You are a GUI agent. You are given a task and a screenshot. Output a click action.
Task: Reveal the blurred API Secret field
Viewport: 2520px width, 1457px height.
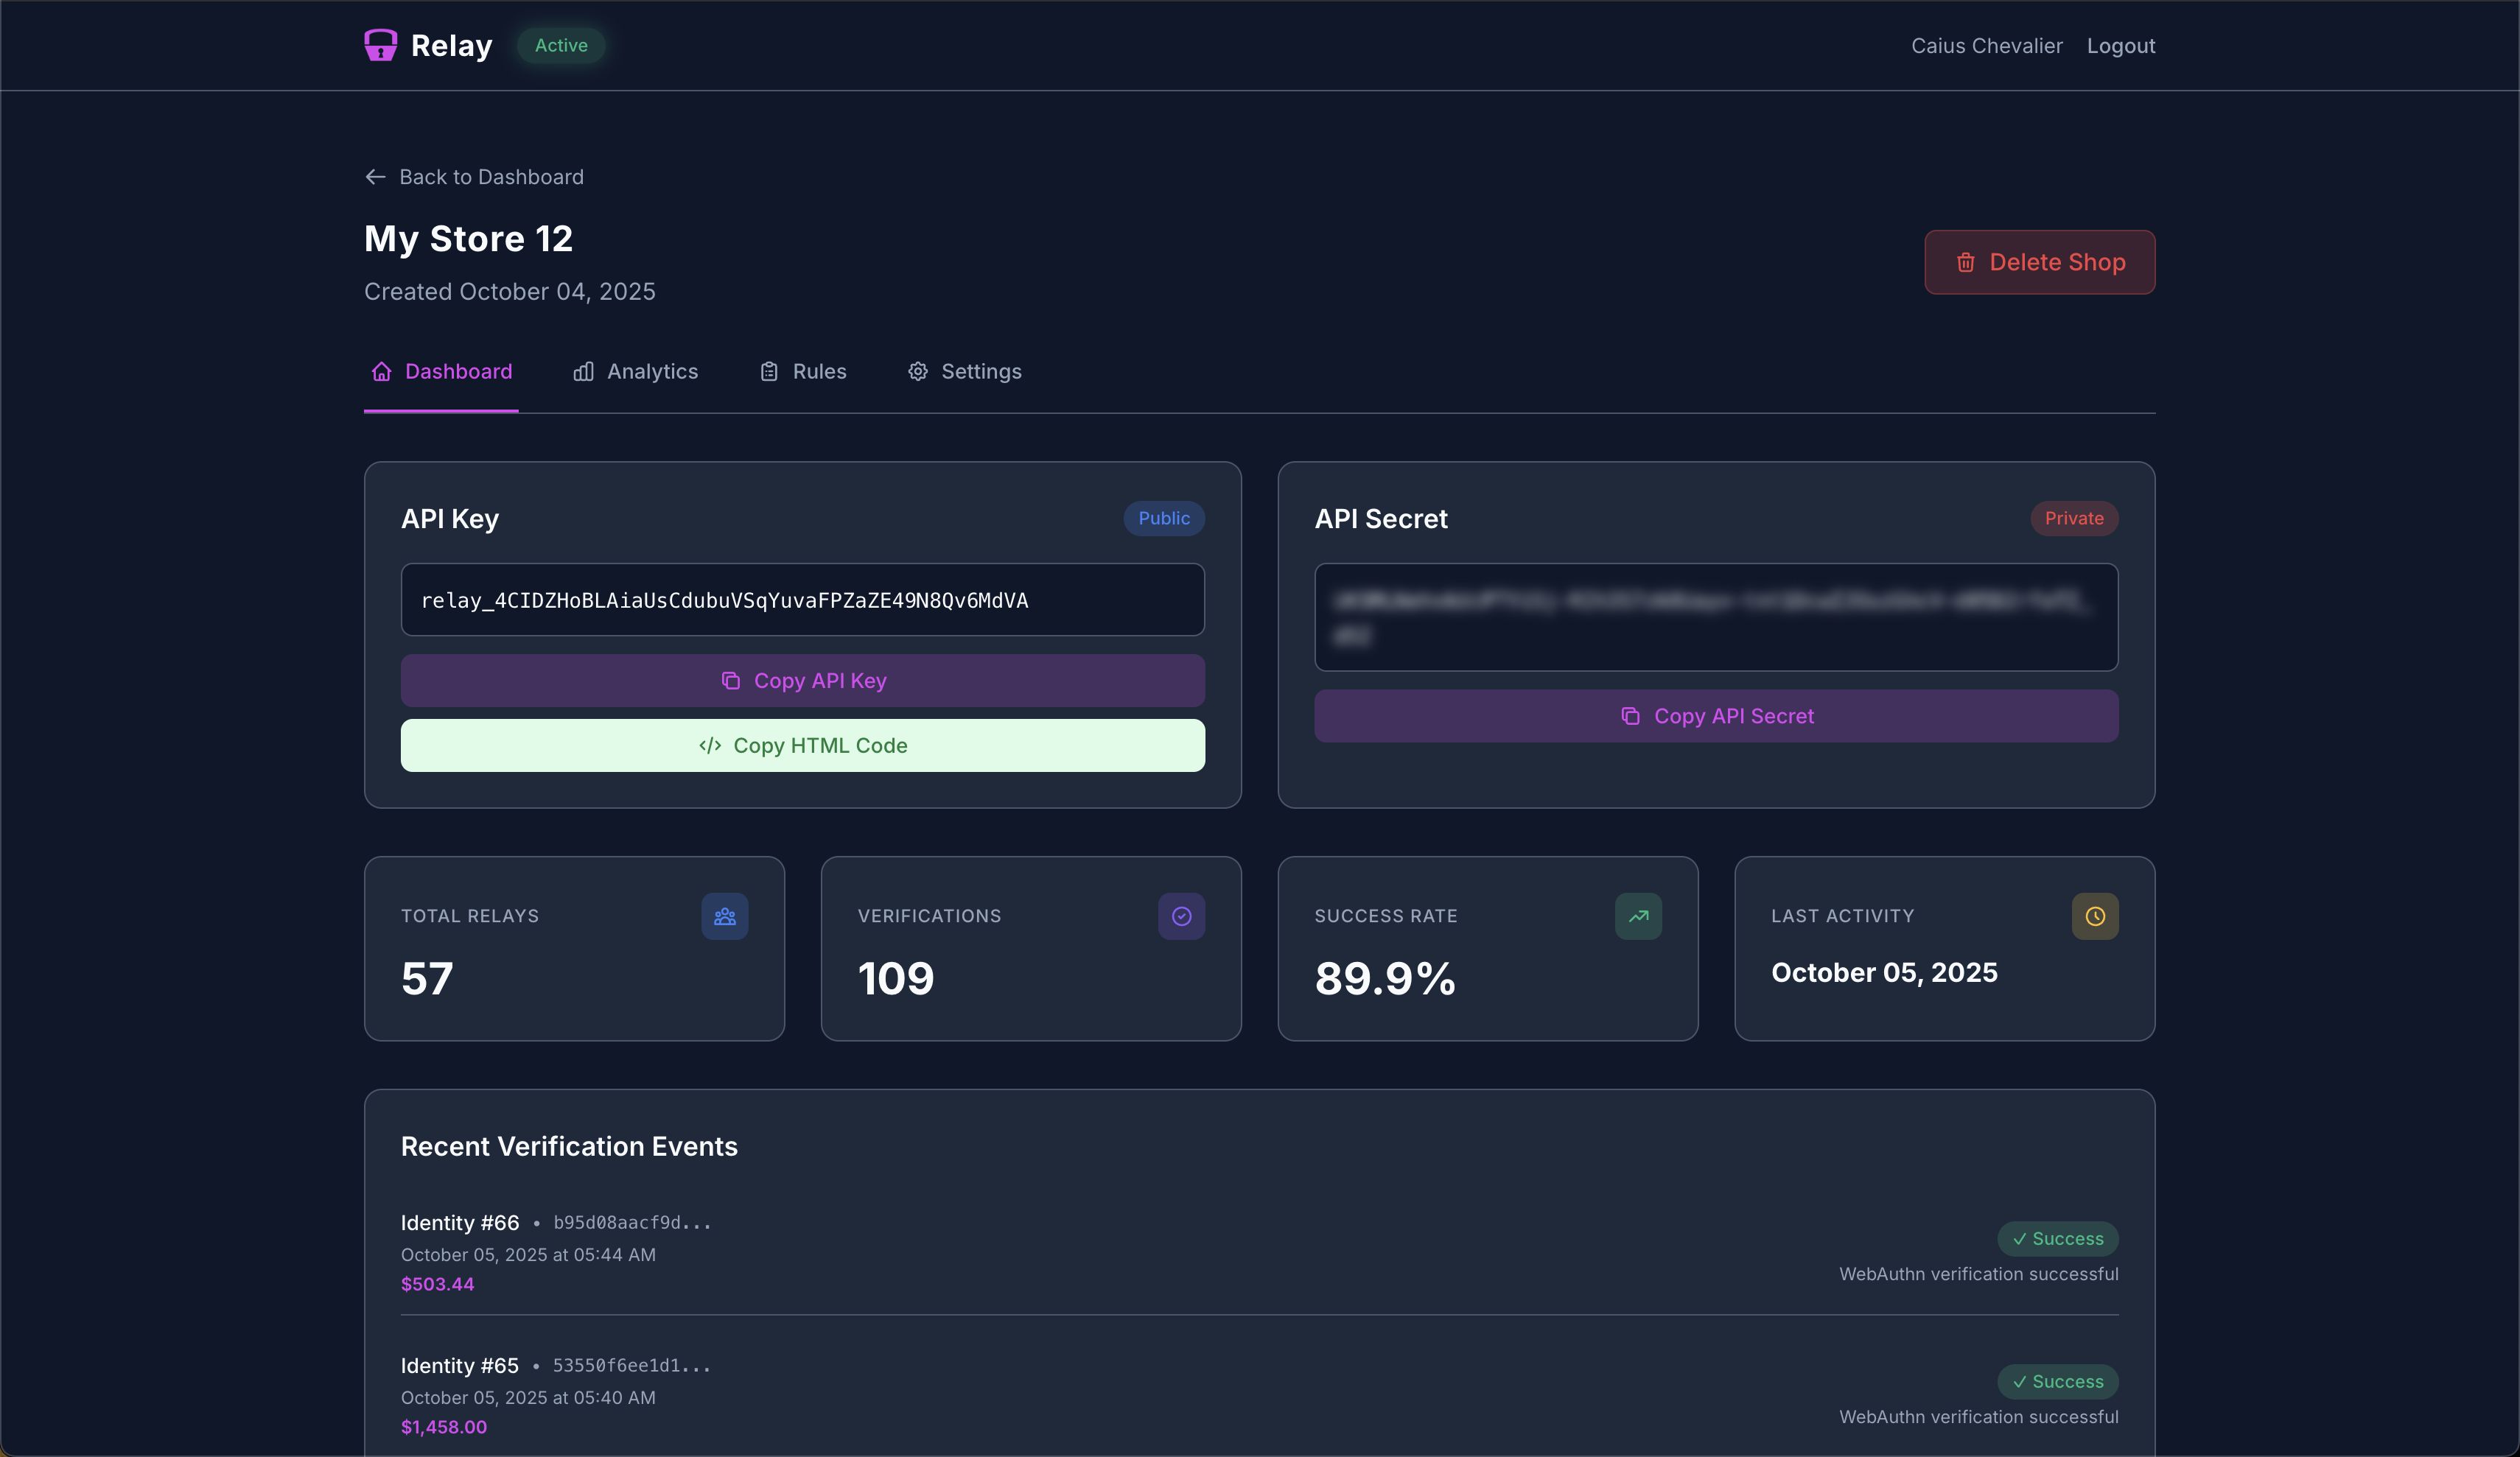(x=1716, y=617)
